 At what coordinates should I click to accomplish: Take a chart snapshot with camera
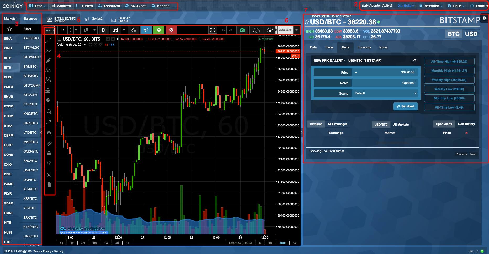[242, 30]
